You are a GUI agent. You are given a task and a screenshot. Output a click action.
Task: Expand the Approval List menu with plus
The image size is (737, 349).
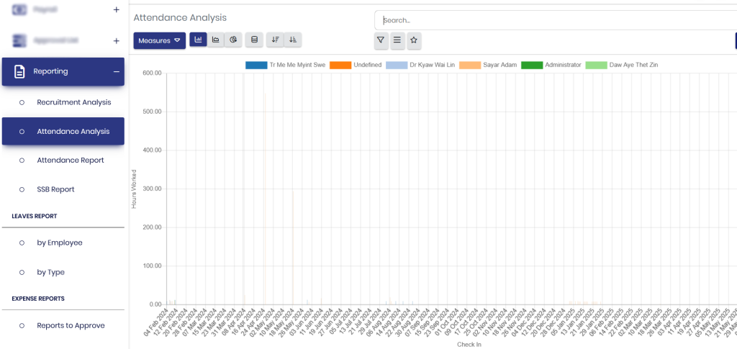tap(117, 41)
